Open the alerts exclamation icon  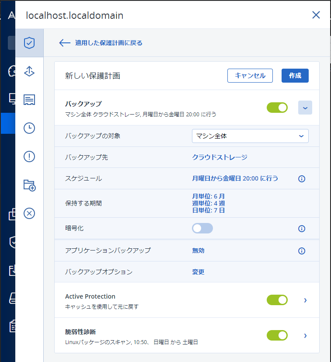pyautogui.click(x=29, y=157)
